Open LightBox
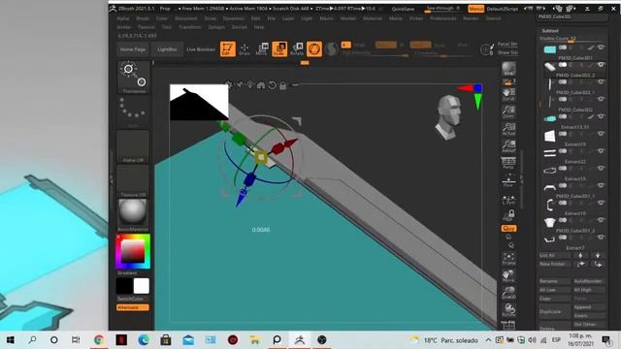621x349 pixels. (x=167, y=49)
